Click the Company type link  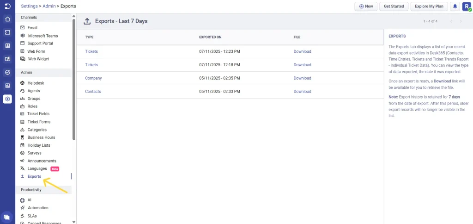click(93, 78)
